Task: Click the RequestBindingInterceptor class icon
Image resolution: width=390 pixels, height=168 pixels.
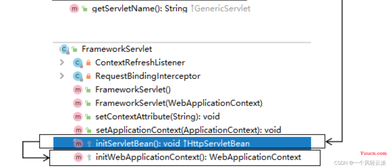Action: click(78, 76)
